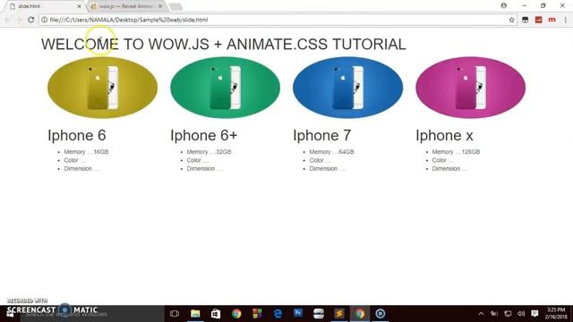573x322 pixels.
Task: Open Sublime Text from the taskbar
Action: coord(339,314)
